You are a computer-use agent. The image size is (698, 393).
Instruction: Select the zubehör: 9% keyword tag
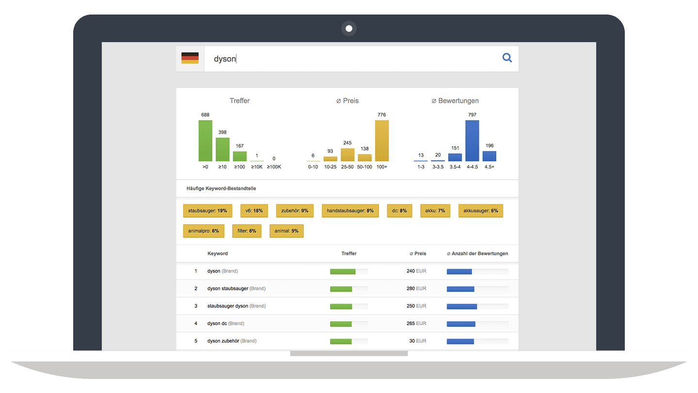[295, 211]
